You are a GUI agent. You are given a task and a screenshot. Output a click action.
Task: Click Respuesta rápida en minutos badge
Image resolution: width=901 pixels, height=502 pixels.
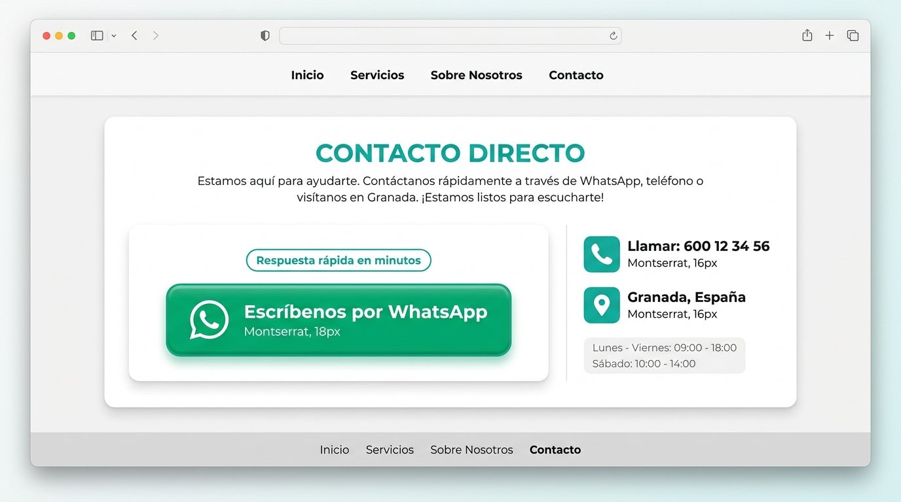339,260
